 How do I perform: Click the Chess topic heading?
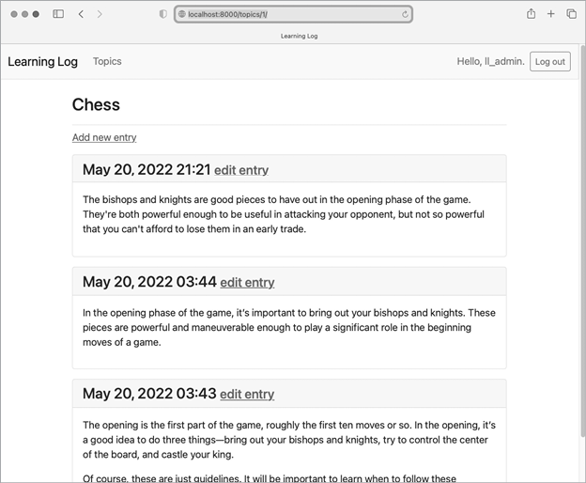coord(96,104)
